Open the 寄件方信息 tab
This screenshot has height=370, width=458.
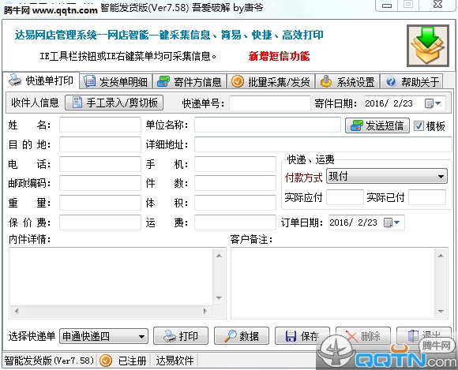[190, 81]
